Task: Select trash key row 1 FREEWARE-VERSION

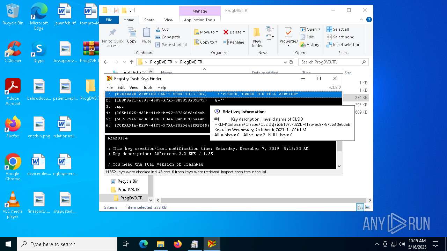Action: tap(223, 94)
